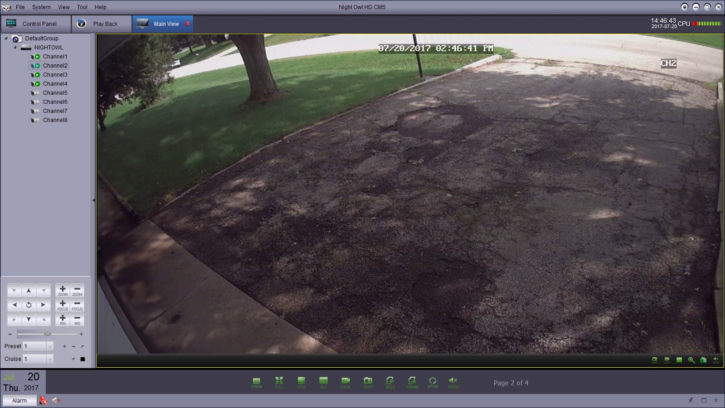Select Channel4 in device tree
The image size is (725, 408).
coord(55,84)
